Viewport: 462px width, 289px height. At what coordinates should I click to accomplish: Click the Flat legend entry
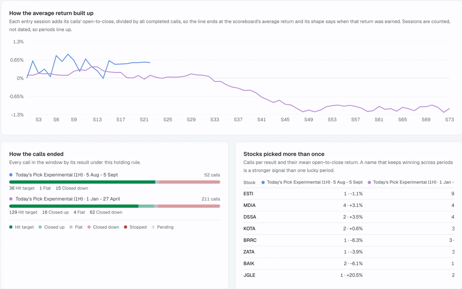point(76,227)
